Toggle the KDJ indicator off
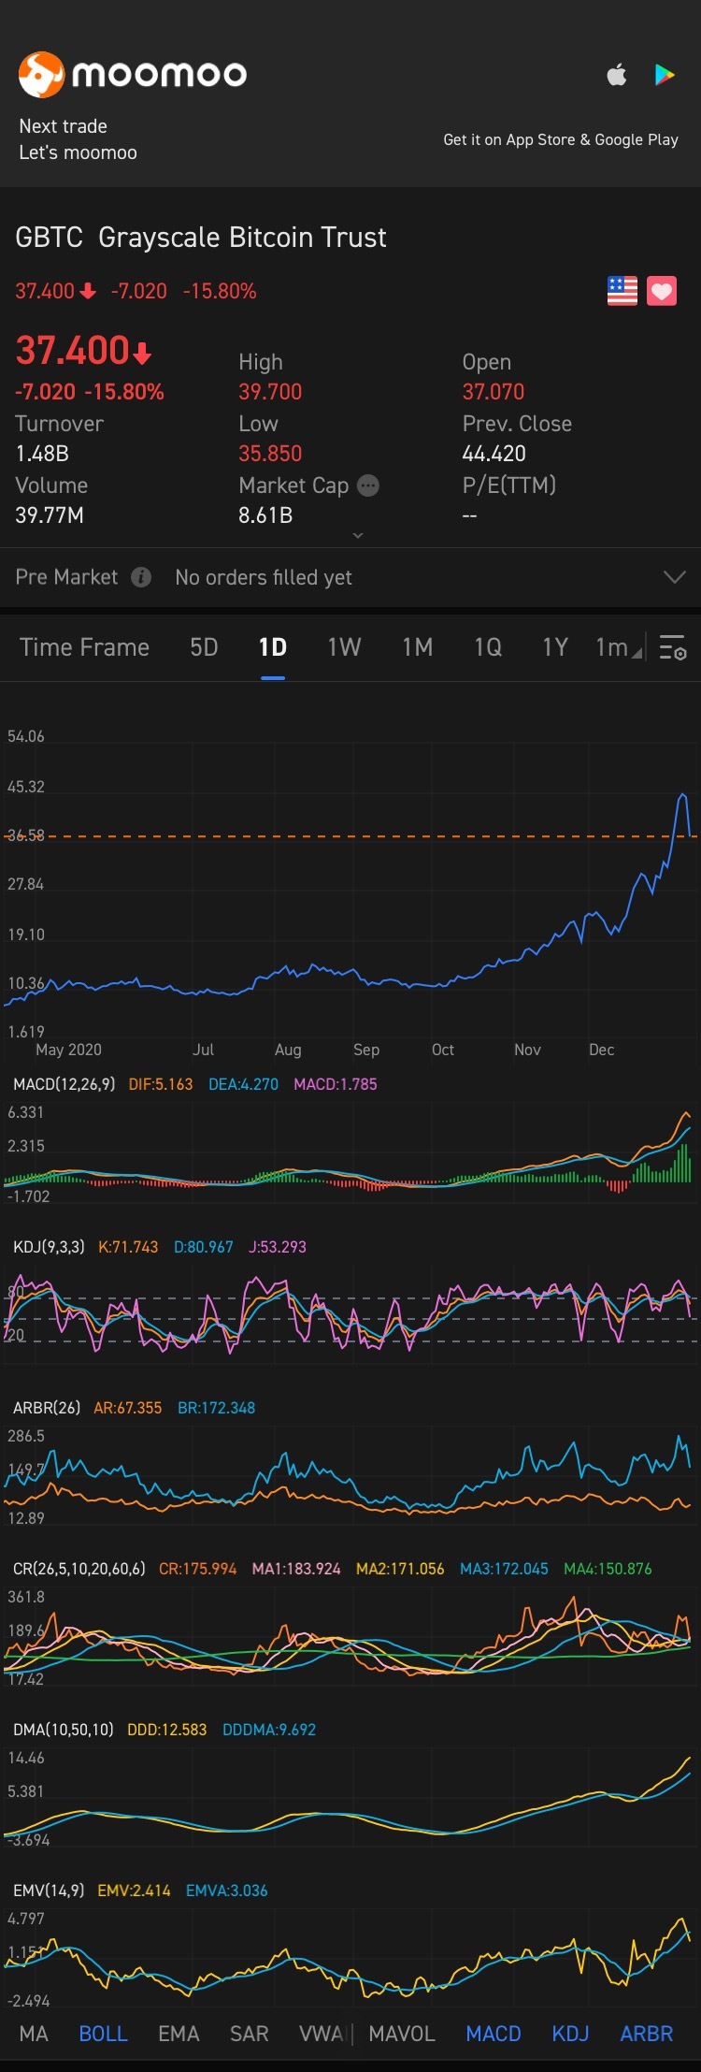Image resolution: width=701 pixels, height=2072 pixels. [x=570, y=2034]
